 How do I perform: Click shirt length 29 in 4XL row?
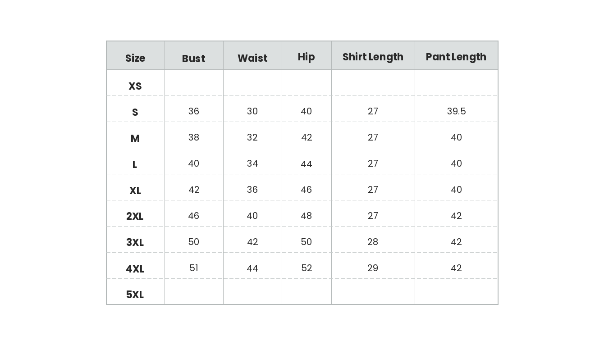coord(373,268)
